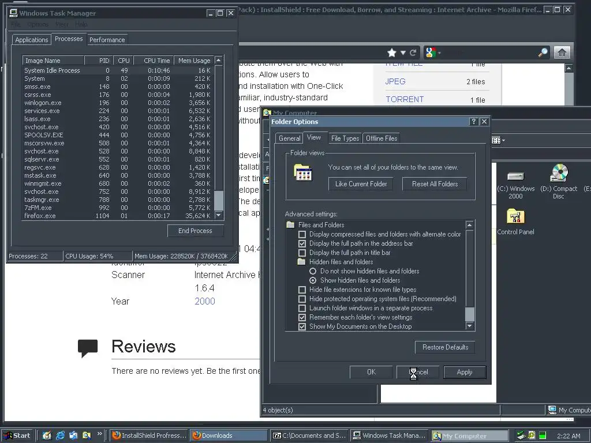Select the Processes tab in Task Manager
The image size is (591, 443).
(x=69, y=39)
